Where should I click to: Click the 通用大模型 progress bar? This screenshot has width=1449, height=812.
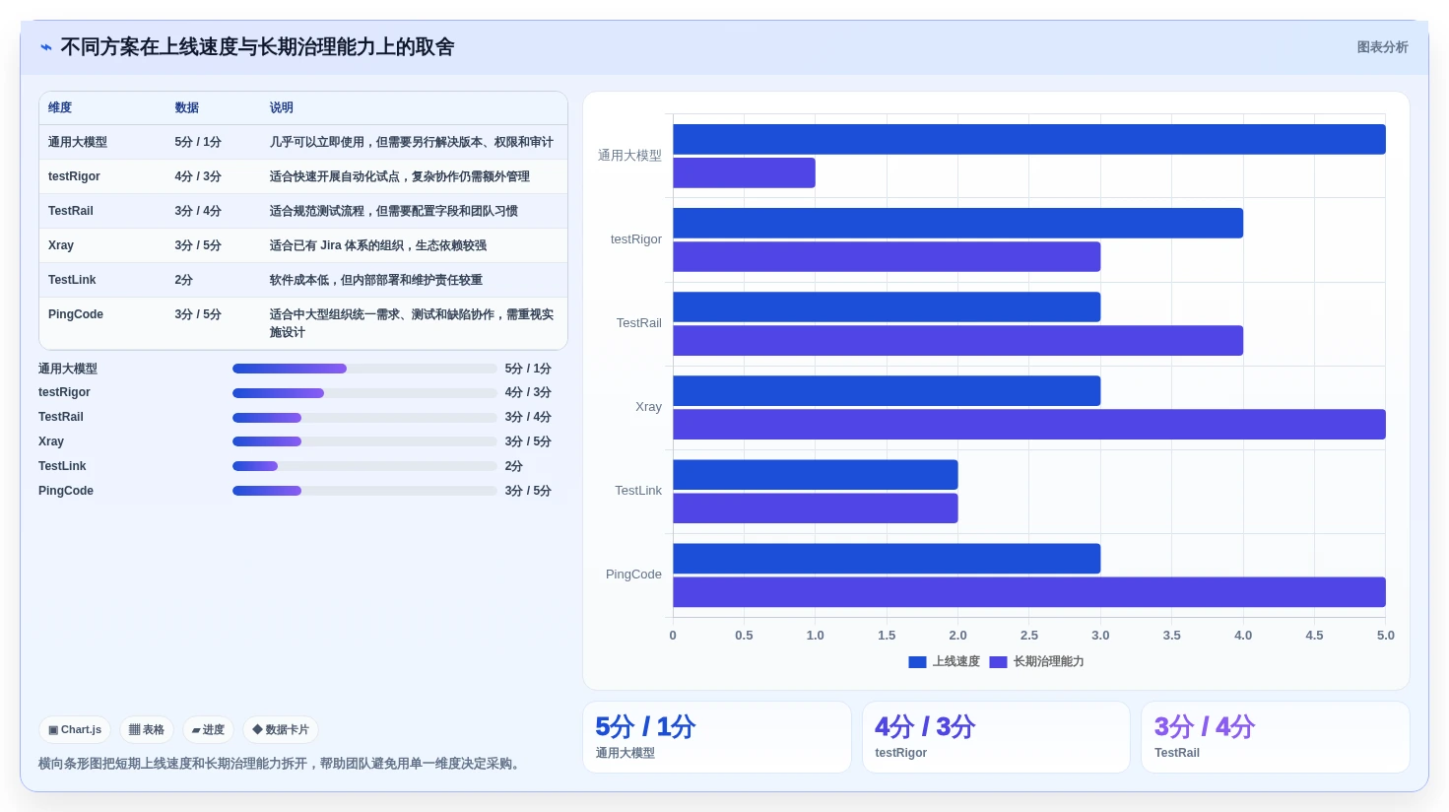click(364, 369)
